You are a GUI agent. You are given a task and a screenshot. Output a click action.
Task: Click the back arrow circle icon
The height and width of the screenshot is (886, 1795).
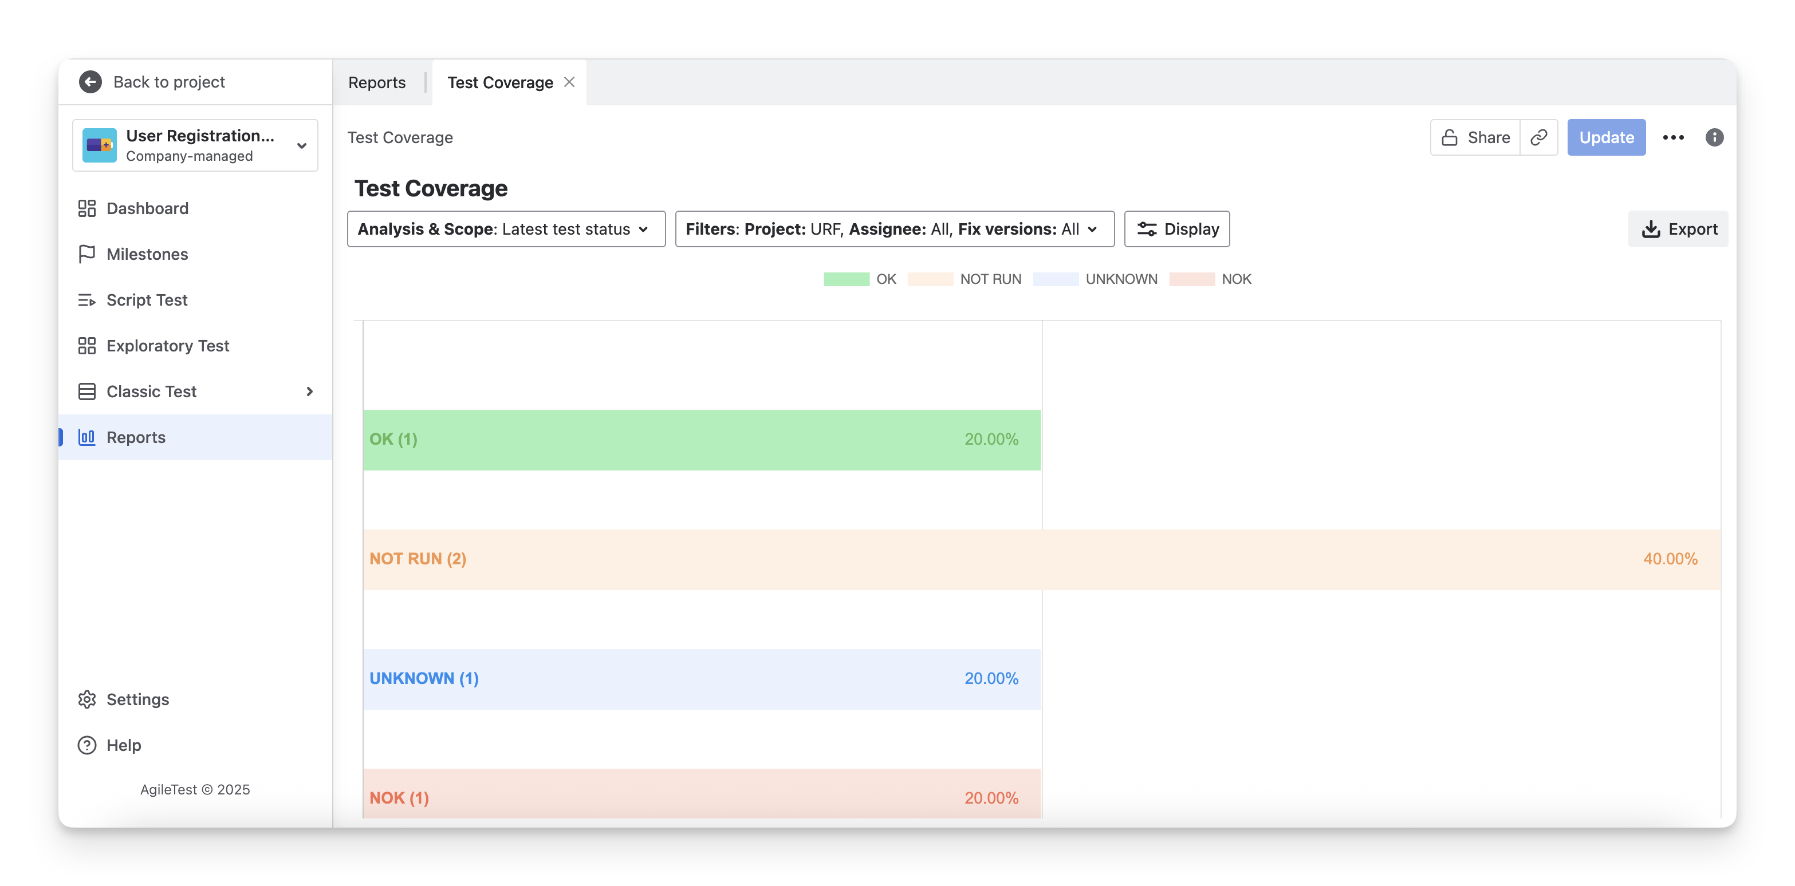90,81
